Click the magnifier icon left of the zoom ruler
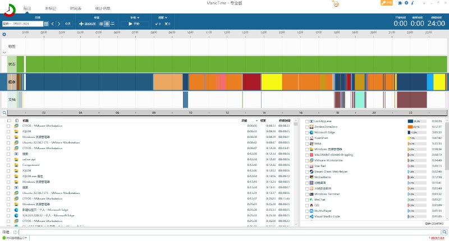This screenshot has height=241, width=449. pyautogui.click(x=4, y=113)
